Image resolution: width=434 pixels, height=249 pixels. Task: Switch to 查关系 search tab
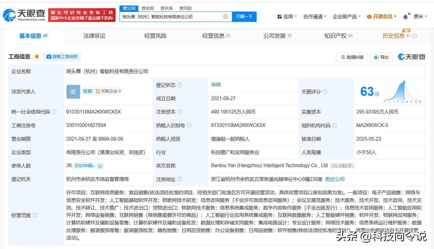[166, 8]
